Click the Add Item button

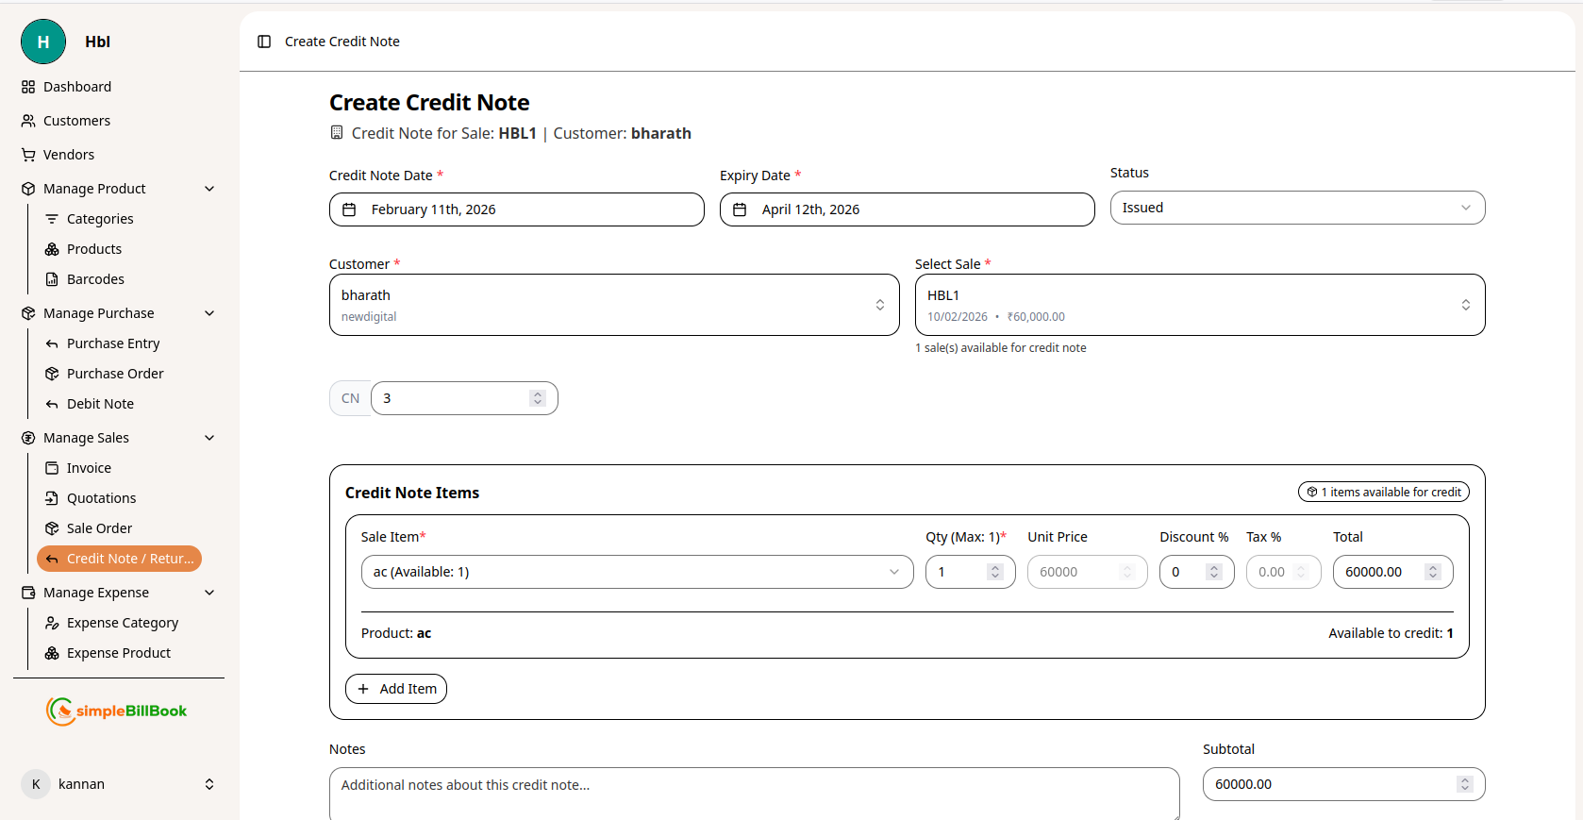click(x=396, y=689)
